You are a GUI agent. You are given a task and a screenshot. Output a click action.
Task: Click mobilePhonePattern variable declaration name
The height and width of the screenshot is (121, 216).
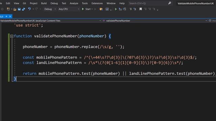(x=57, y=57)
